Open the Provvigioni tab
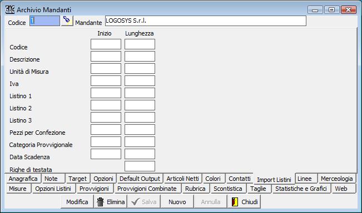This screenshot has height=213, width=362. [95, 189]
